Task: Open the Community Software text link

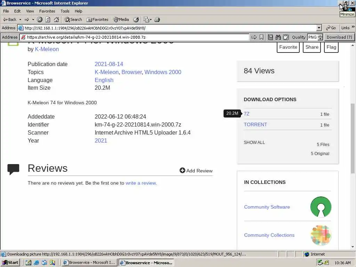Action: [x=267, y=207]
